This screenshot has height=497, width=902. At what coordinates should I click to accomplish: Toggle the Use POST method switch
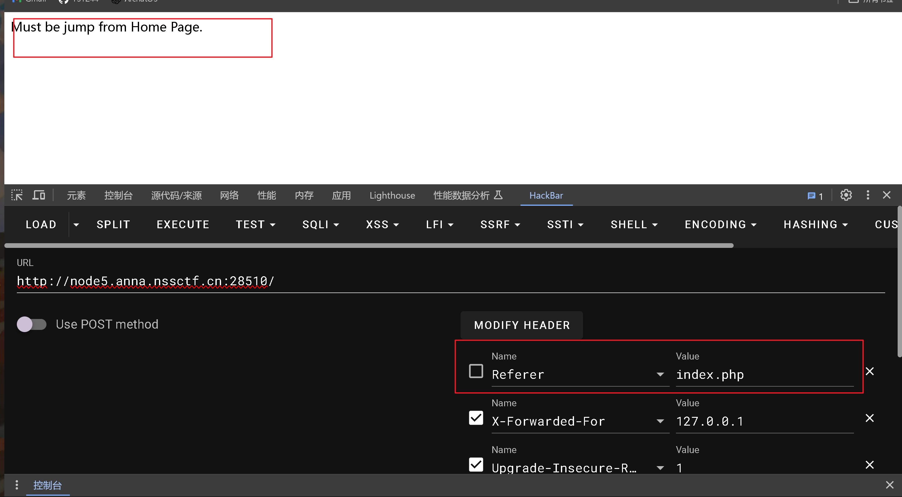click(x=31, y=324)
